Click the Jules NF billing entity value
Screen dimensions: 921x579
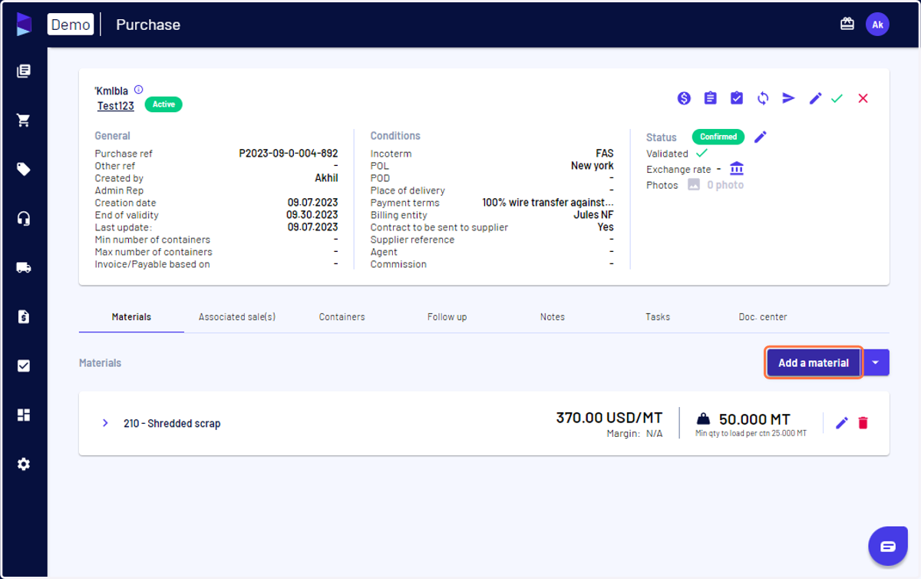593,215
